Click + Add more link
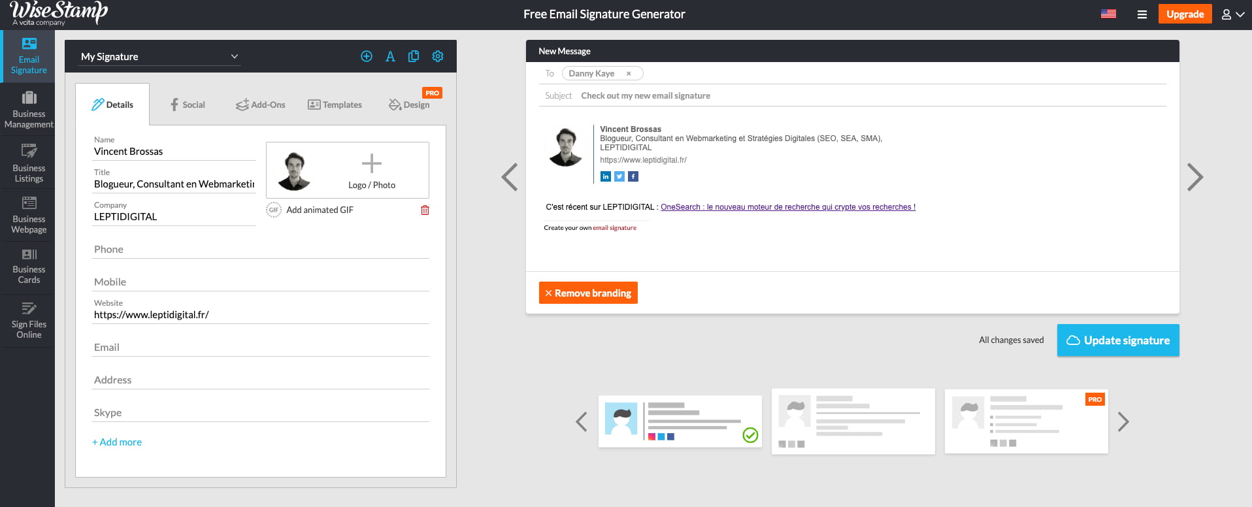 [117, 442]
